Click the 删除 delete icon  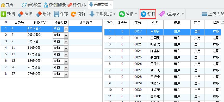point(39,14)
